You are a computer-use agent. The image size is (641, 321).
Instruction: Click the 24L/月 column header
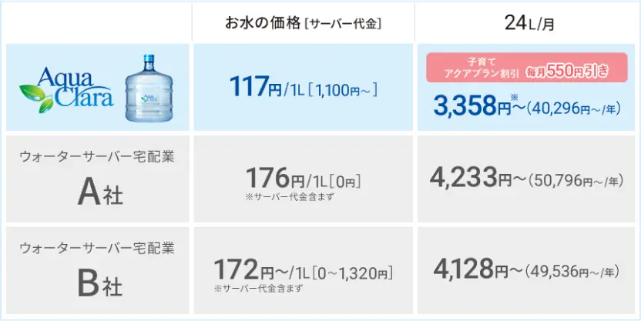tap(529, 23)
